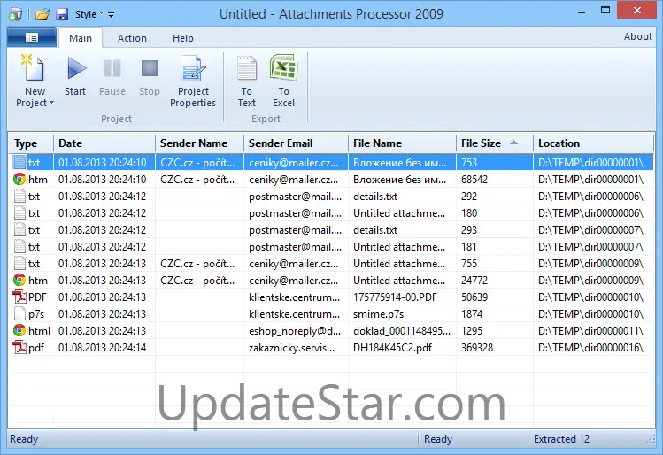Click the Pause button in ribbon
Viewport: 663px width, 455px height.
point(112,76)
